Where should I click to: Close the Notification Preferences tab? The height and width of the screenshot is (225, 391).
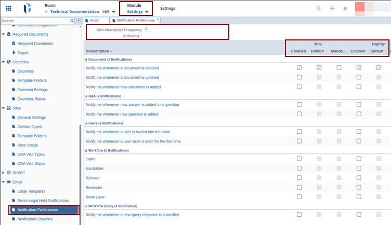(x=158, y=20)
